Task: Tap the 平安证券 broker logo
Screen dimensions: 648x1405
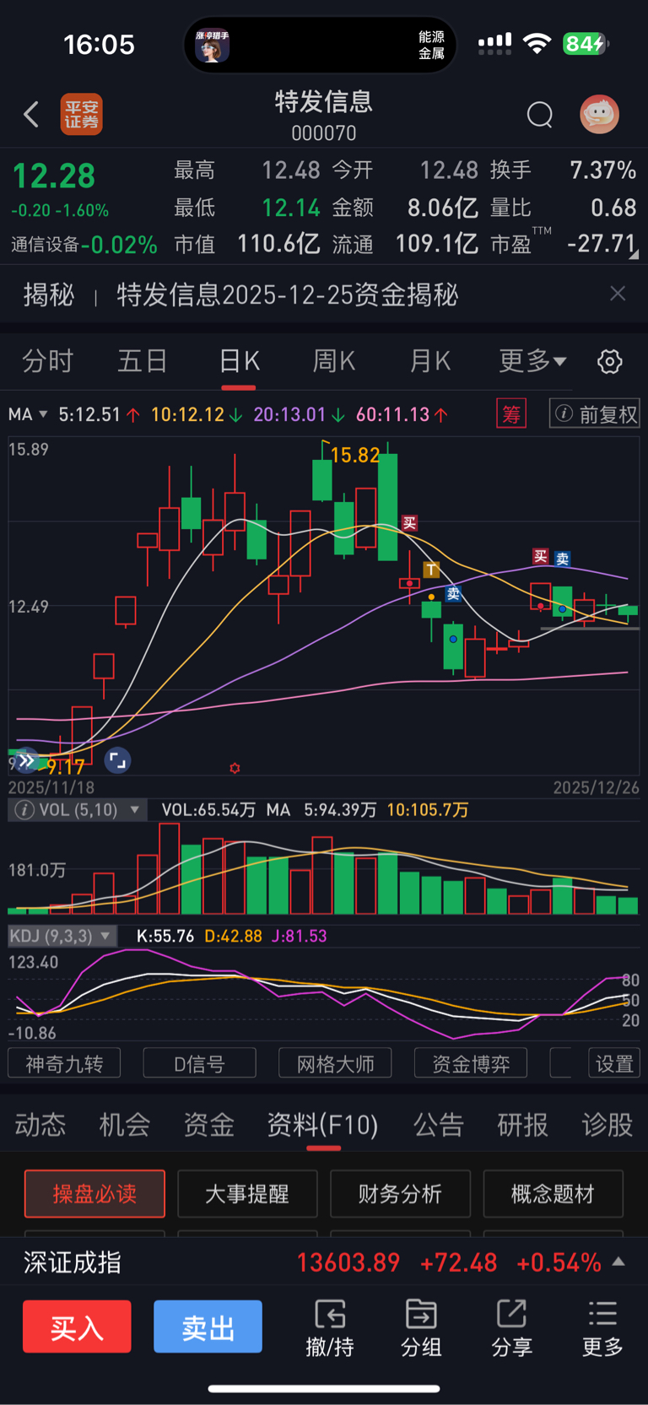Action: click(x=81, y=114)
